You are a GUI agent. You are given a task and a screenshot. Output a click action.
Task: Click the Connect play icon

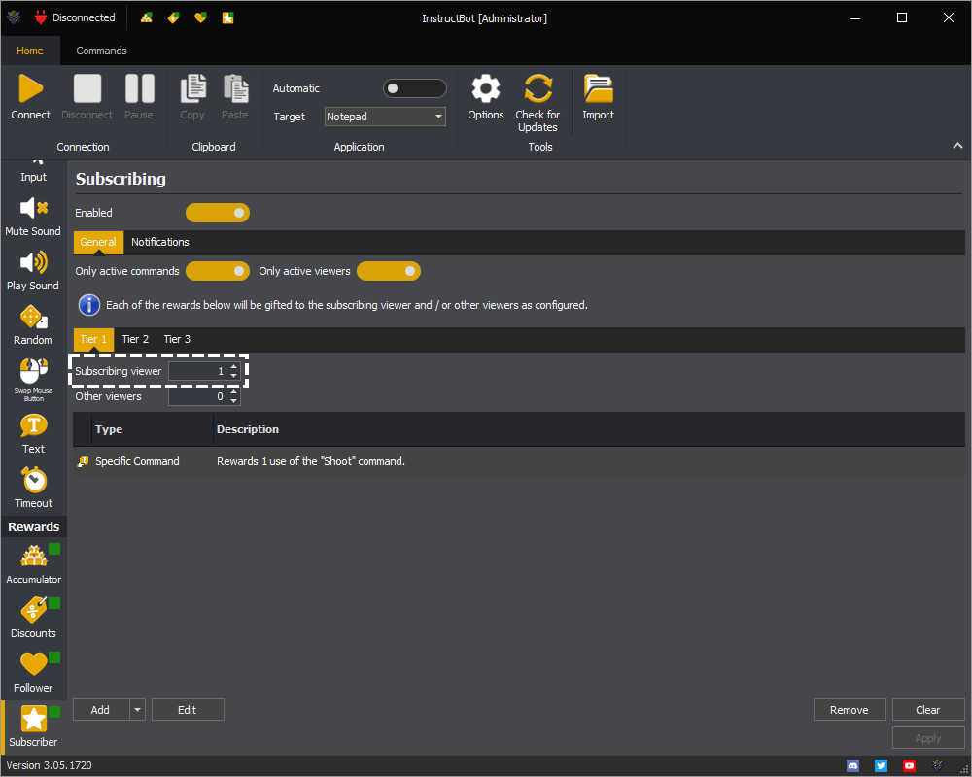tap(30, 88)
